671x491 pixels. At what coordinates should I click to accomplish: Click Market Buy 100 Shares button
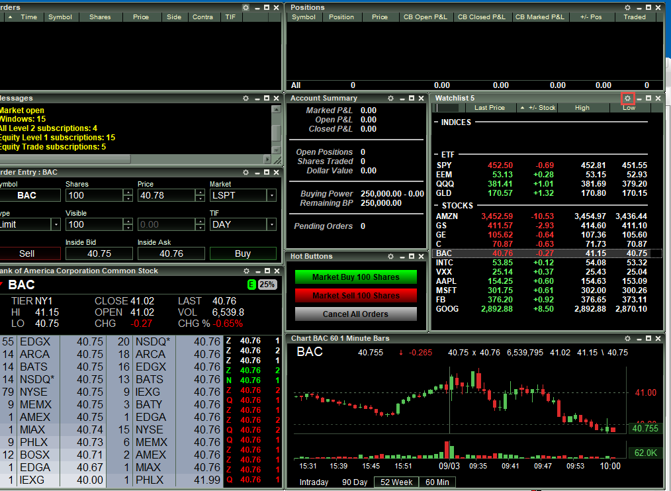click(355, 277)
